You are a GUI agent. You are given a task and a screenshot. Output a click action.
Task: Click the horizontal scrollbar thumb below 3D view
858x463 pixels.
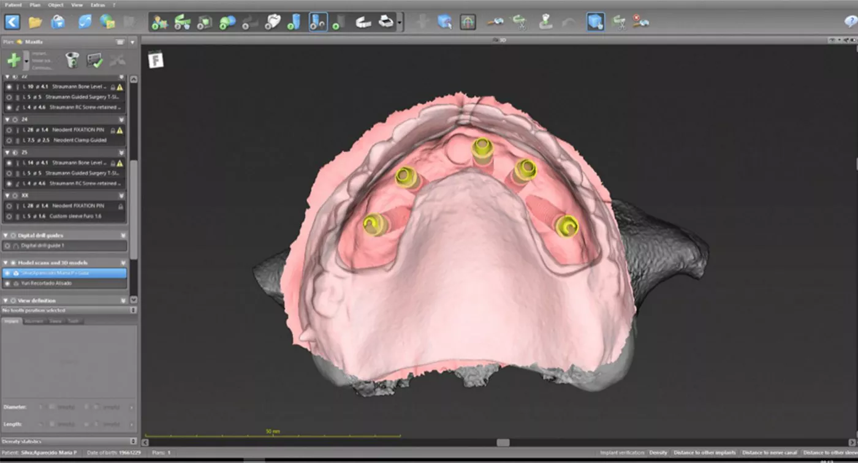503,442
